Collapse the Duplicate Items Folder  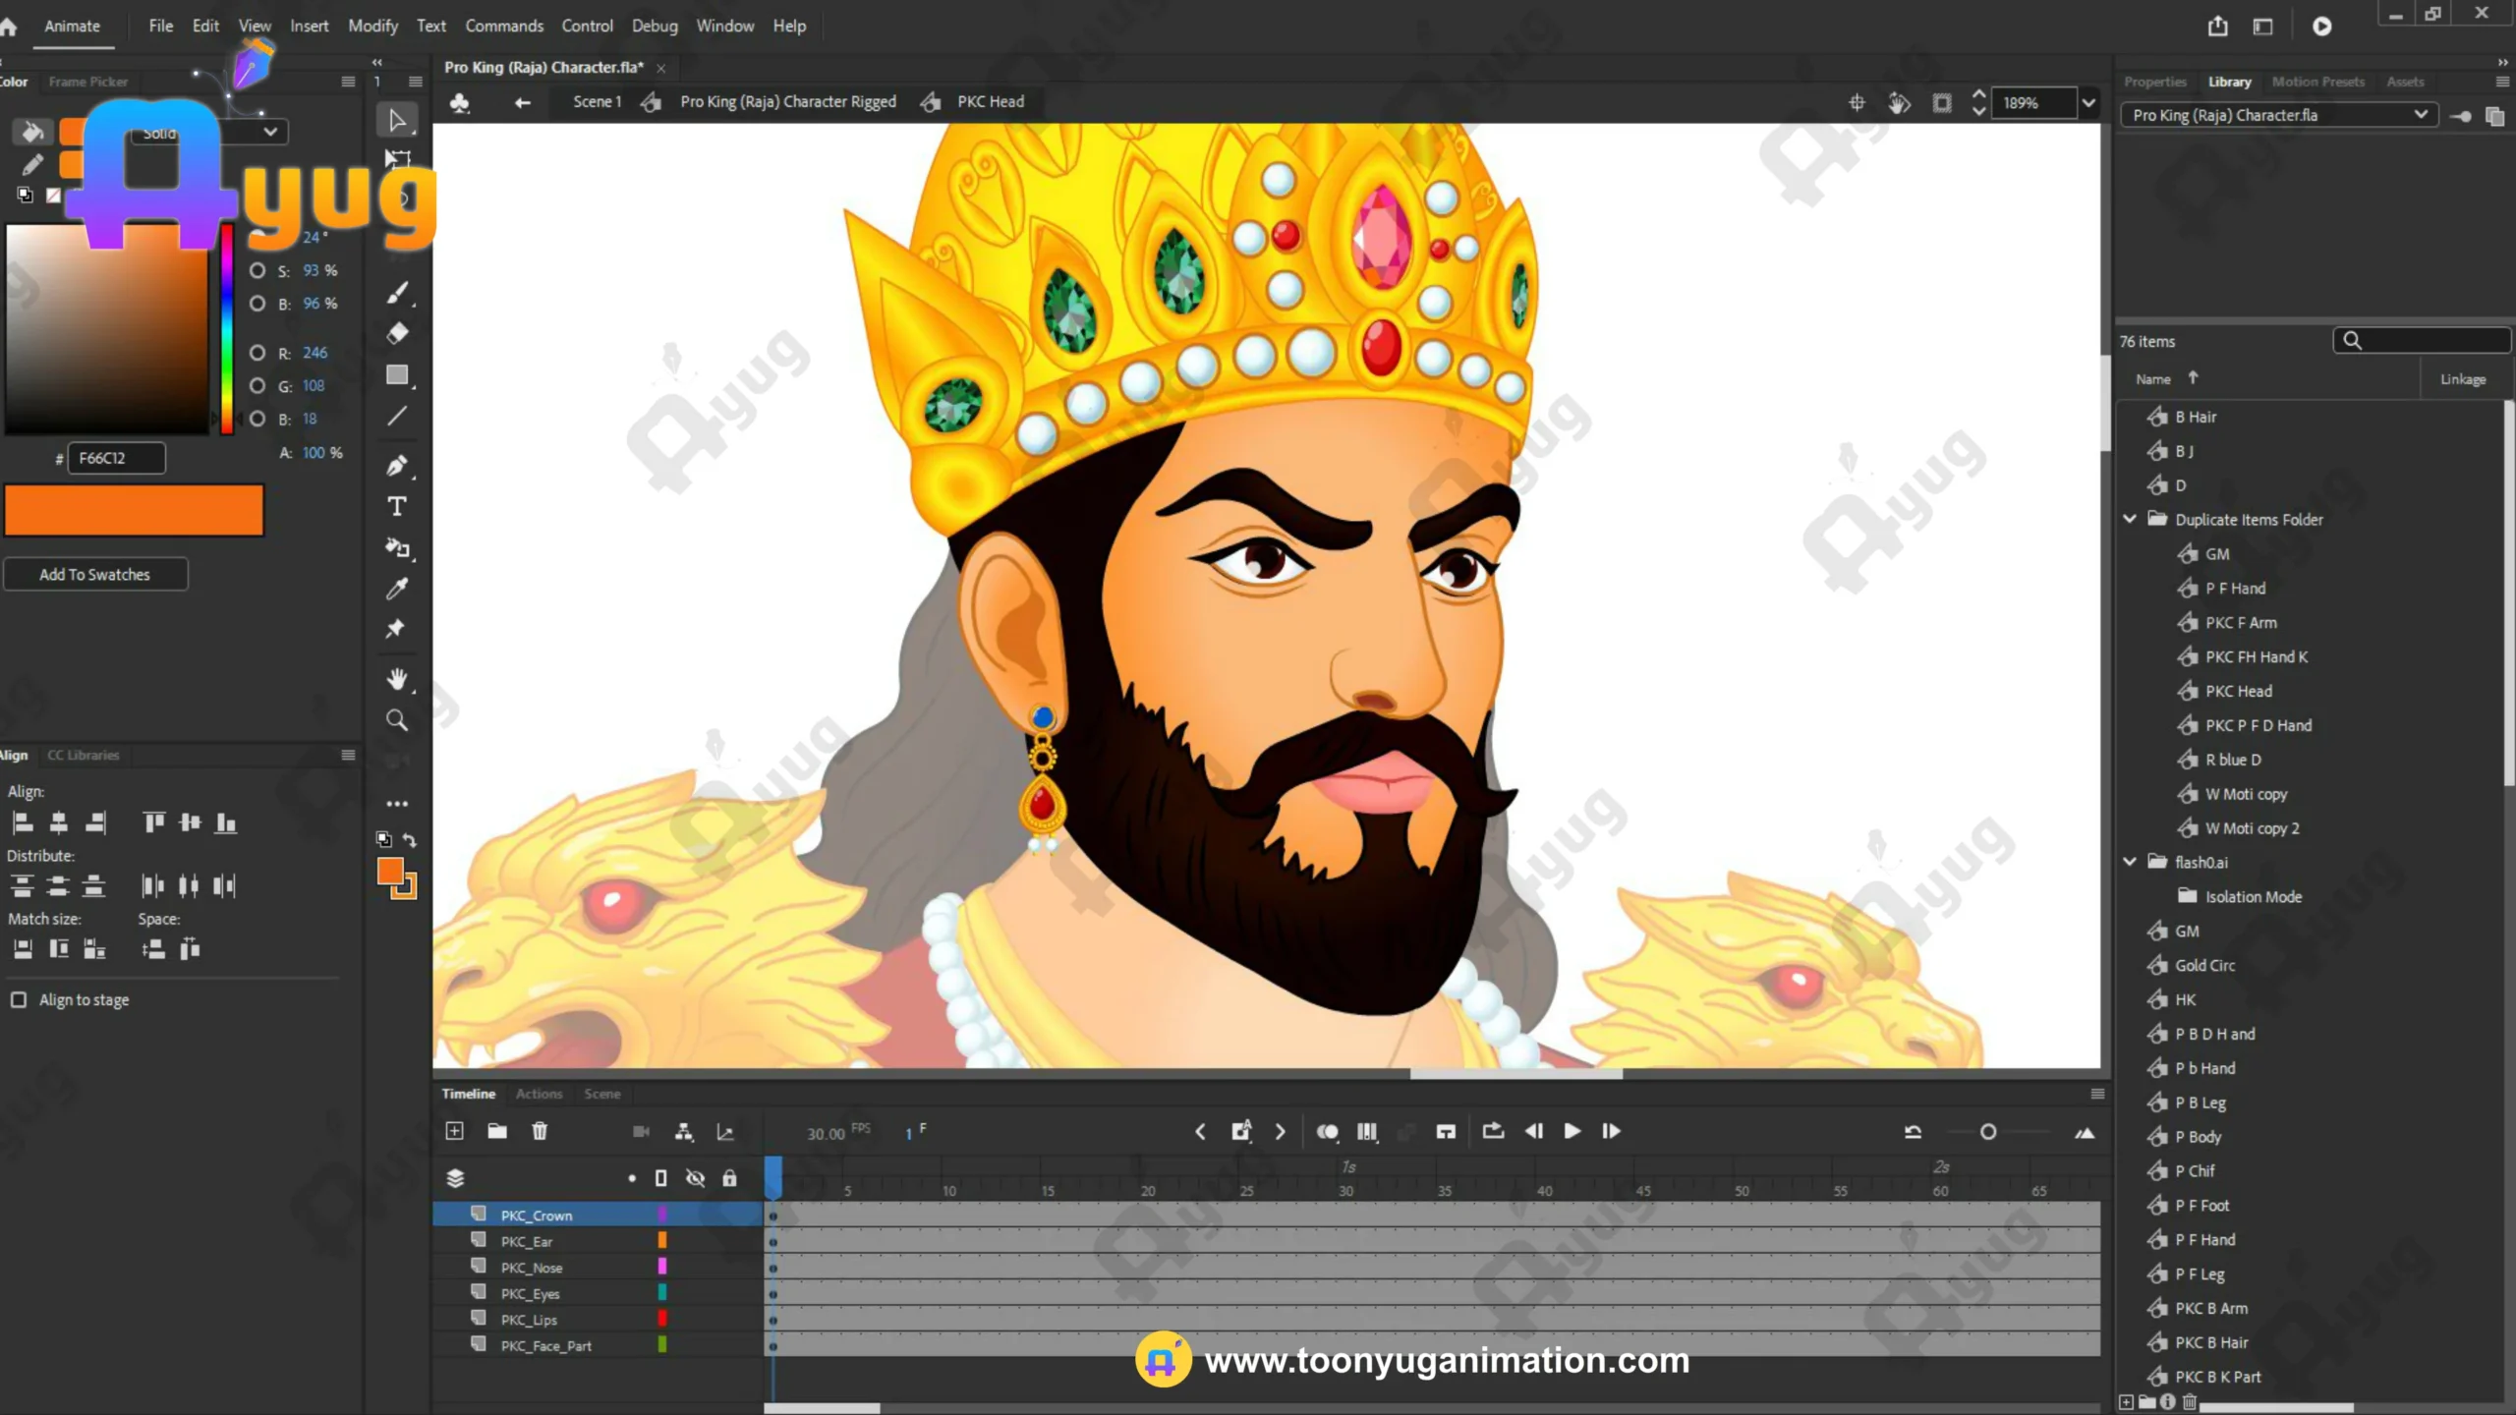tap(2130, 519)
